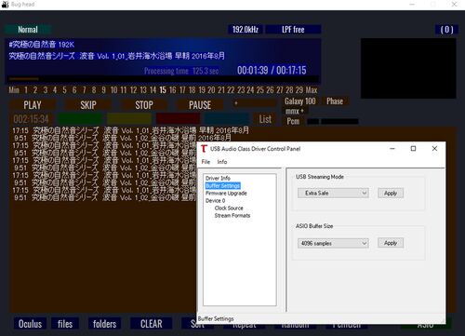The width and height of the screenshot is (465, 336).
Task: Toggle the LPF free filter button
Action: [x=293, y=30]
